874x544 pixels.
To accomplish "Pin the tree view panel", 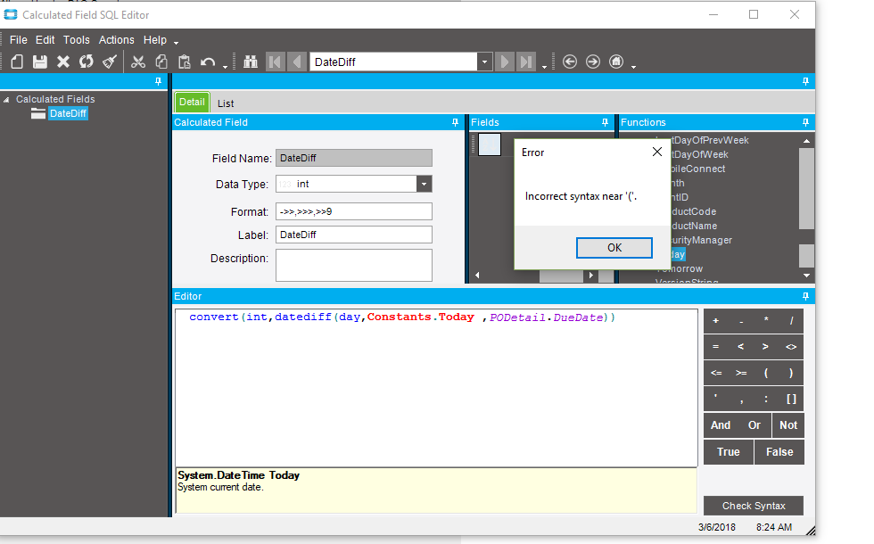I will pos(159,81).
